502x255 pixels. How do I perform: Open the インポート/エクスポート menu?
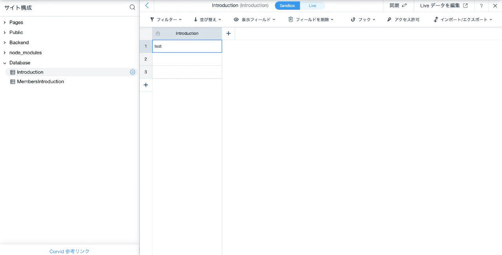463,20
